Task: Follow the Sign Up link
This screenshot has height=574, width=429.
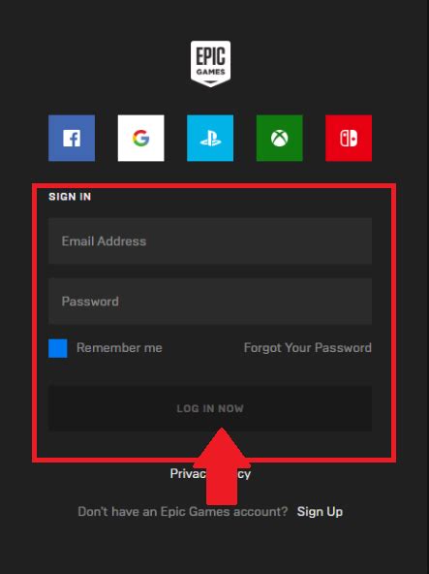Action: point(320,511)
